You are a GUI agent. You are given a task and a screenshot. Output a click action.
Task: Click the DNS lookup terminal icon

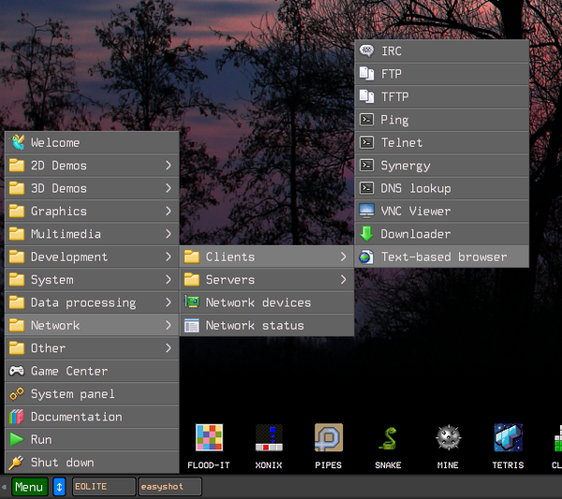click(366, 188)
